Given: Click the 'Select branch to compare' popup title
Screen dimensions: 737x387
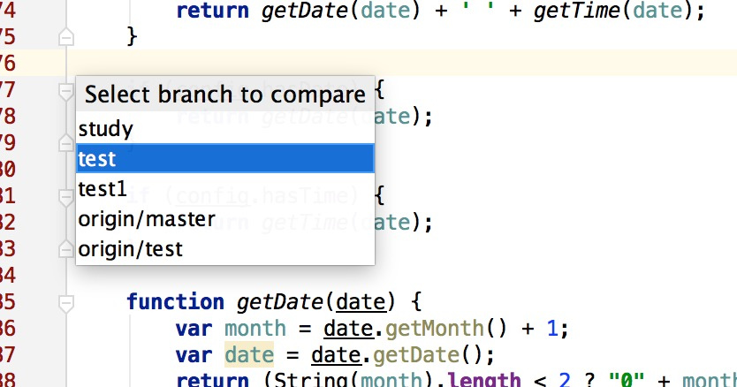Looking at the screenshot, I should tap(225, 95).
